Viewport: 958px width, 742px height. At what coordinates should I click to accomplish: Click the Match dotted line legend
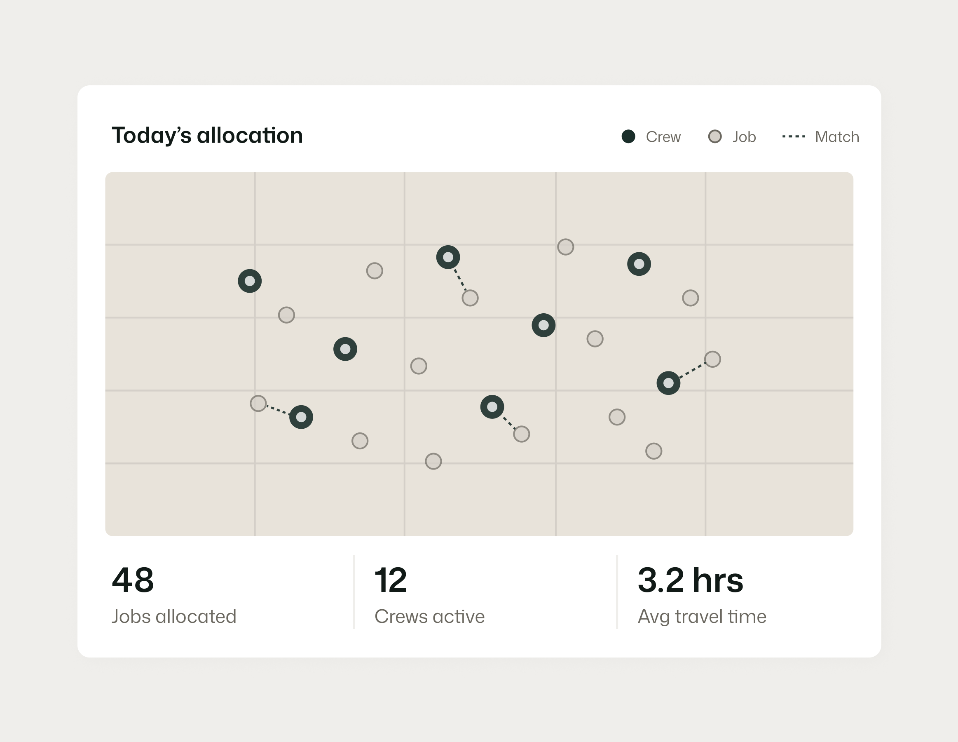coord(794,136)
